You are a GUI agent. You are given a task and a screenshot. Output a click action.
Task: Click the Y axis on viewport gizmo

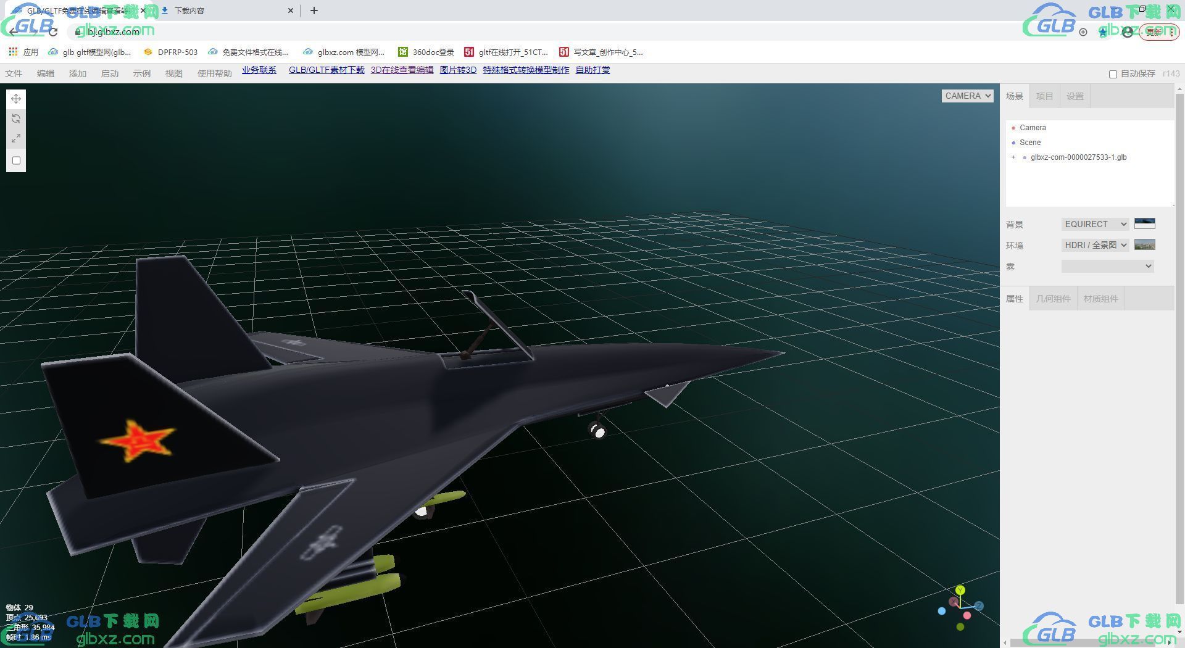pos(960,591)
